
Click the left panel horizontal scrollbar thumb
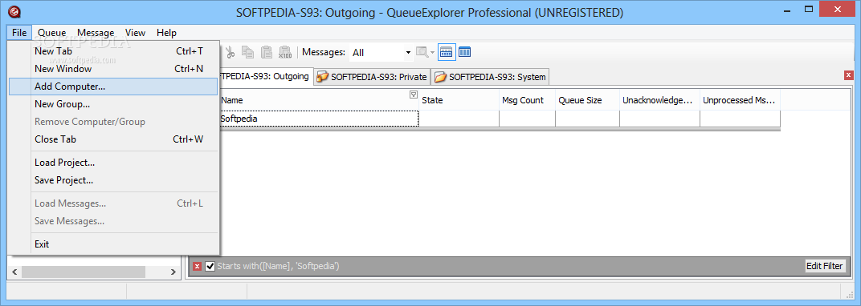coord(84,272)
